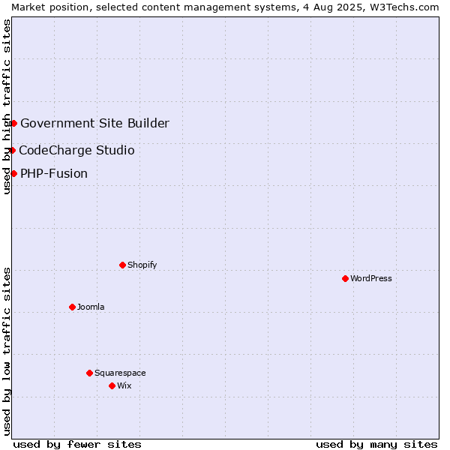Click 'used by many sites' axis label
450x450 pixels.
[x=376, y=445]
